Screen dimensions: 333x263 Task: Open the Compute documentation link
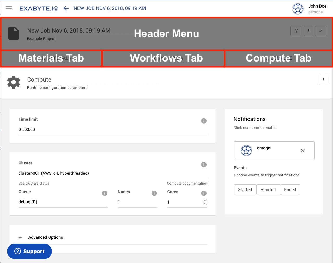point(187,183)
